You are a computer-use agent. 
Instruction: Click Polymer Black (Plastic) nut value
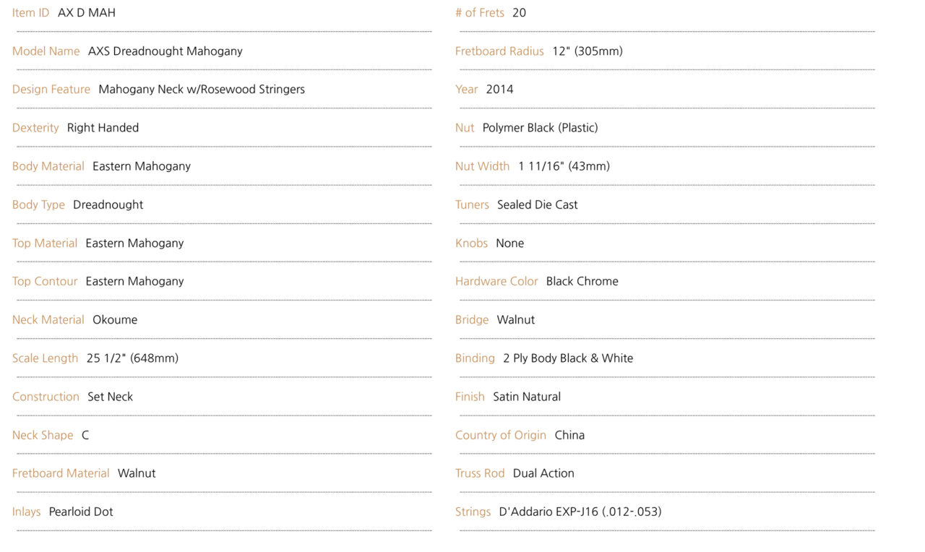[541, 128]
